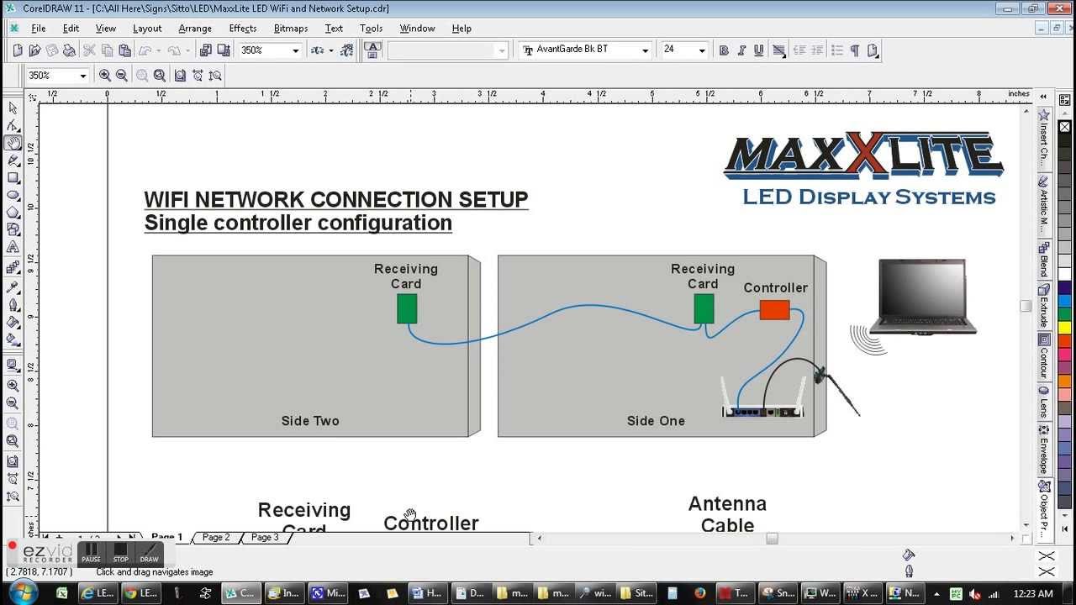
Task: Open the Tools menu
Action: [x=371, y=28]
